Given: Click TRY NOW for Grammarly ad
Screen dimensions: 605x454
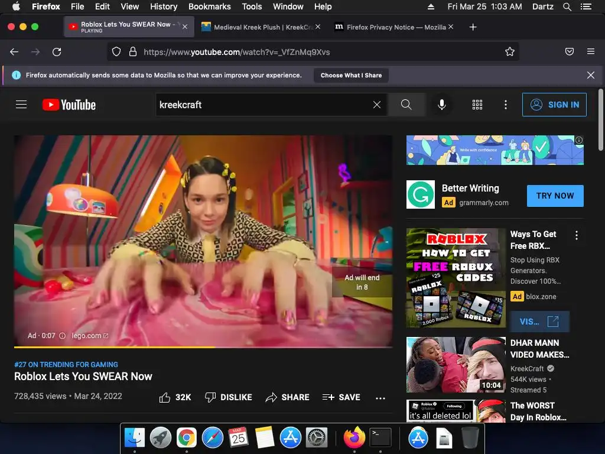Looking at the screenshot, I should pyautogui.click(x=555, y=196).
